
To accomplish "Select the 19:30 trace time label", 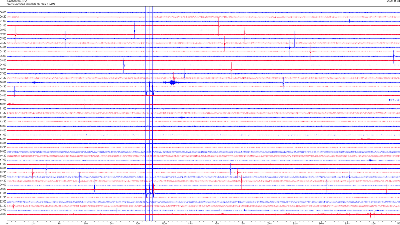I will coord(3,180).
